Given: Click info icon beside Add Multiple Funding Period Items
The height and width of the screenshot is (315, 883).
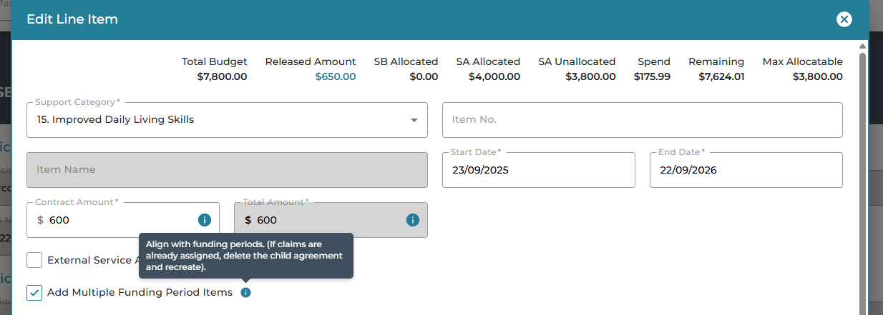Looking at the screenshot, I should 245,293.
